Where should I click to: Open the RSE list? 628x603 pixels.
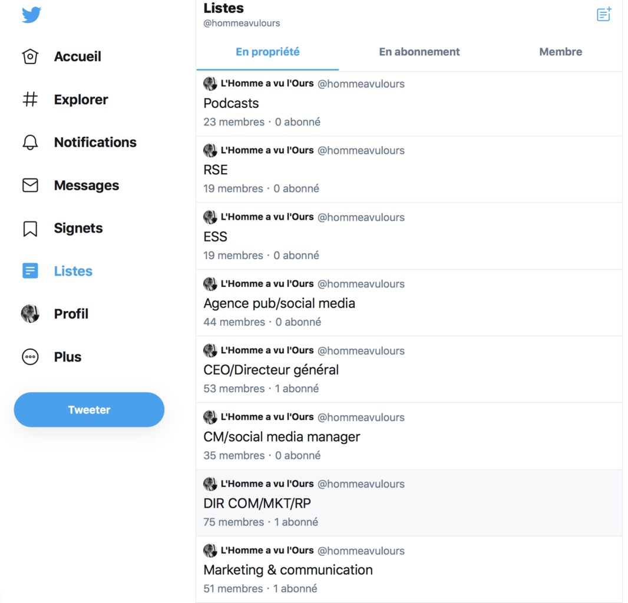(409, 170)
